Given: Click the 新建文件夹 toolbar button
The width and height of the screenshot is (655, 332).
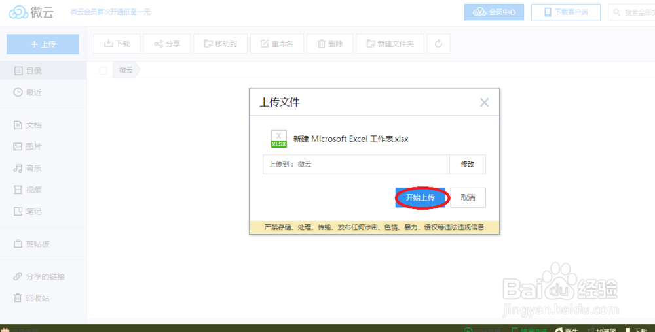Looking at the screenshot, I should click(x=390, y=44).
